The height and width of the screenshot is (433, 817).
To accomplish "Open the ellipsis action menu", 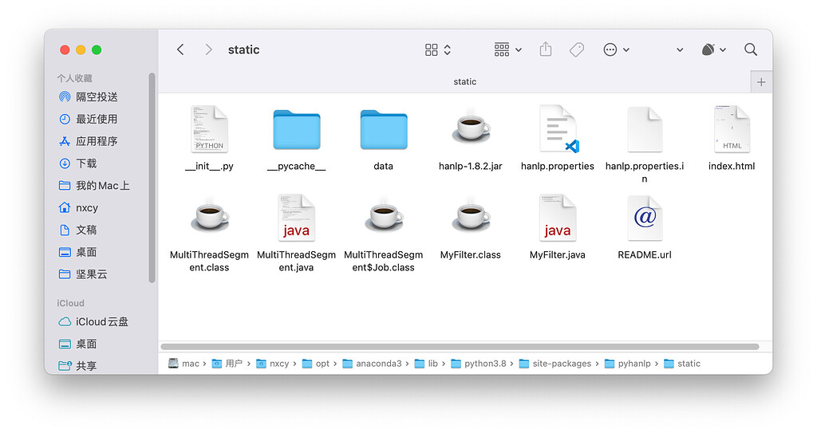I will [616, 49].
